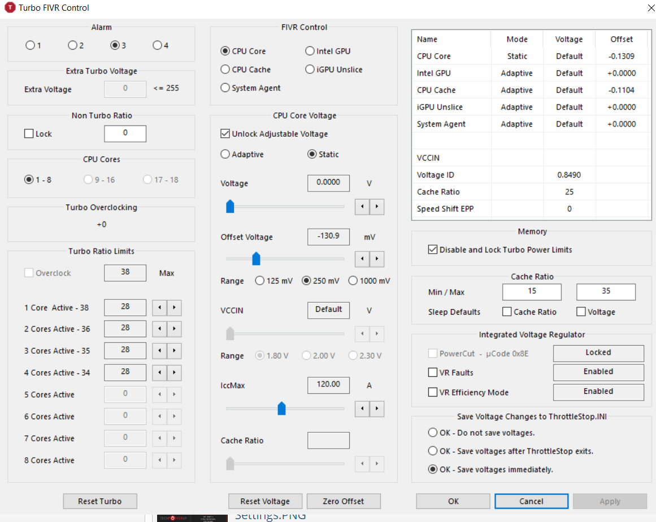Click right arrow to raise IccMax
The height and width of the screenshot is (522, 656).
click(x=376, y=408)
